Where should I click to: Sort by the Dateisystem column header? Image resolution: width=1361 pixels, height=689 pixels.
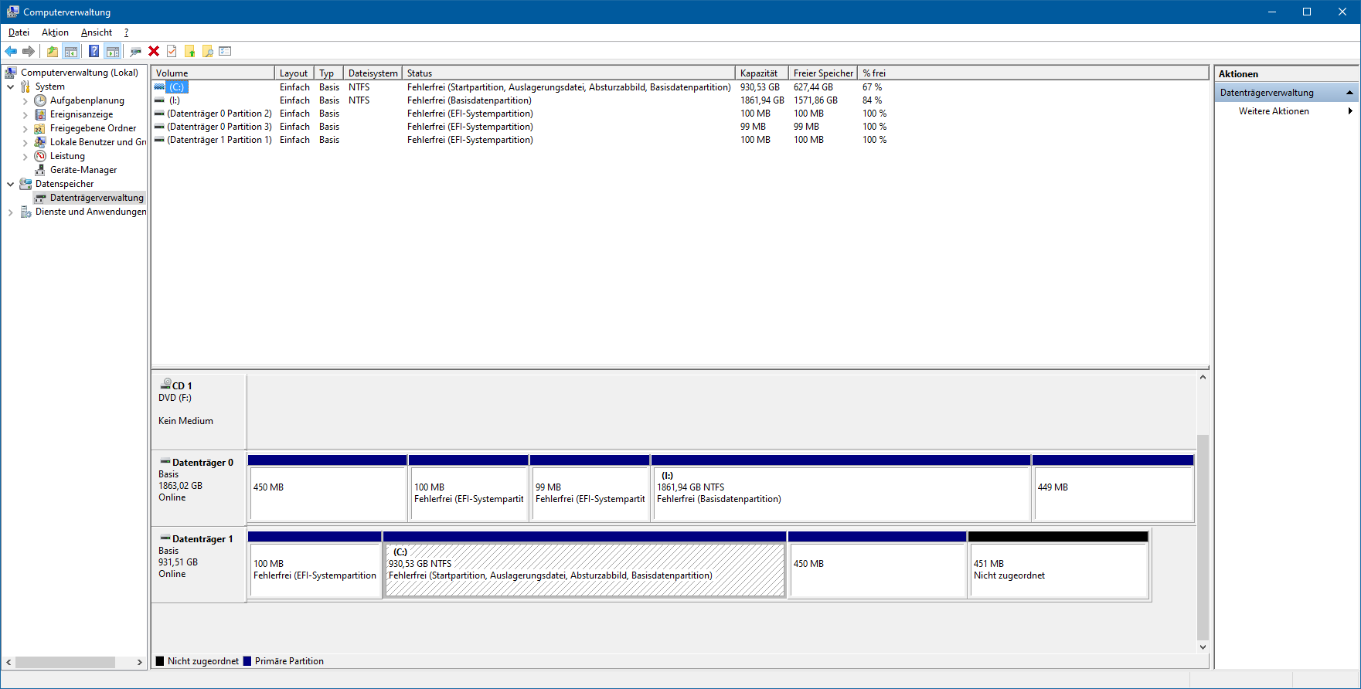click(373, 73)
